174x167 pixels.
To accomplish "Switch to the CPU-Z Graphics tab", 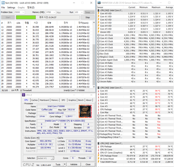I will pyautogui.click(x=72, y=100).
